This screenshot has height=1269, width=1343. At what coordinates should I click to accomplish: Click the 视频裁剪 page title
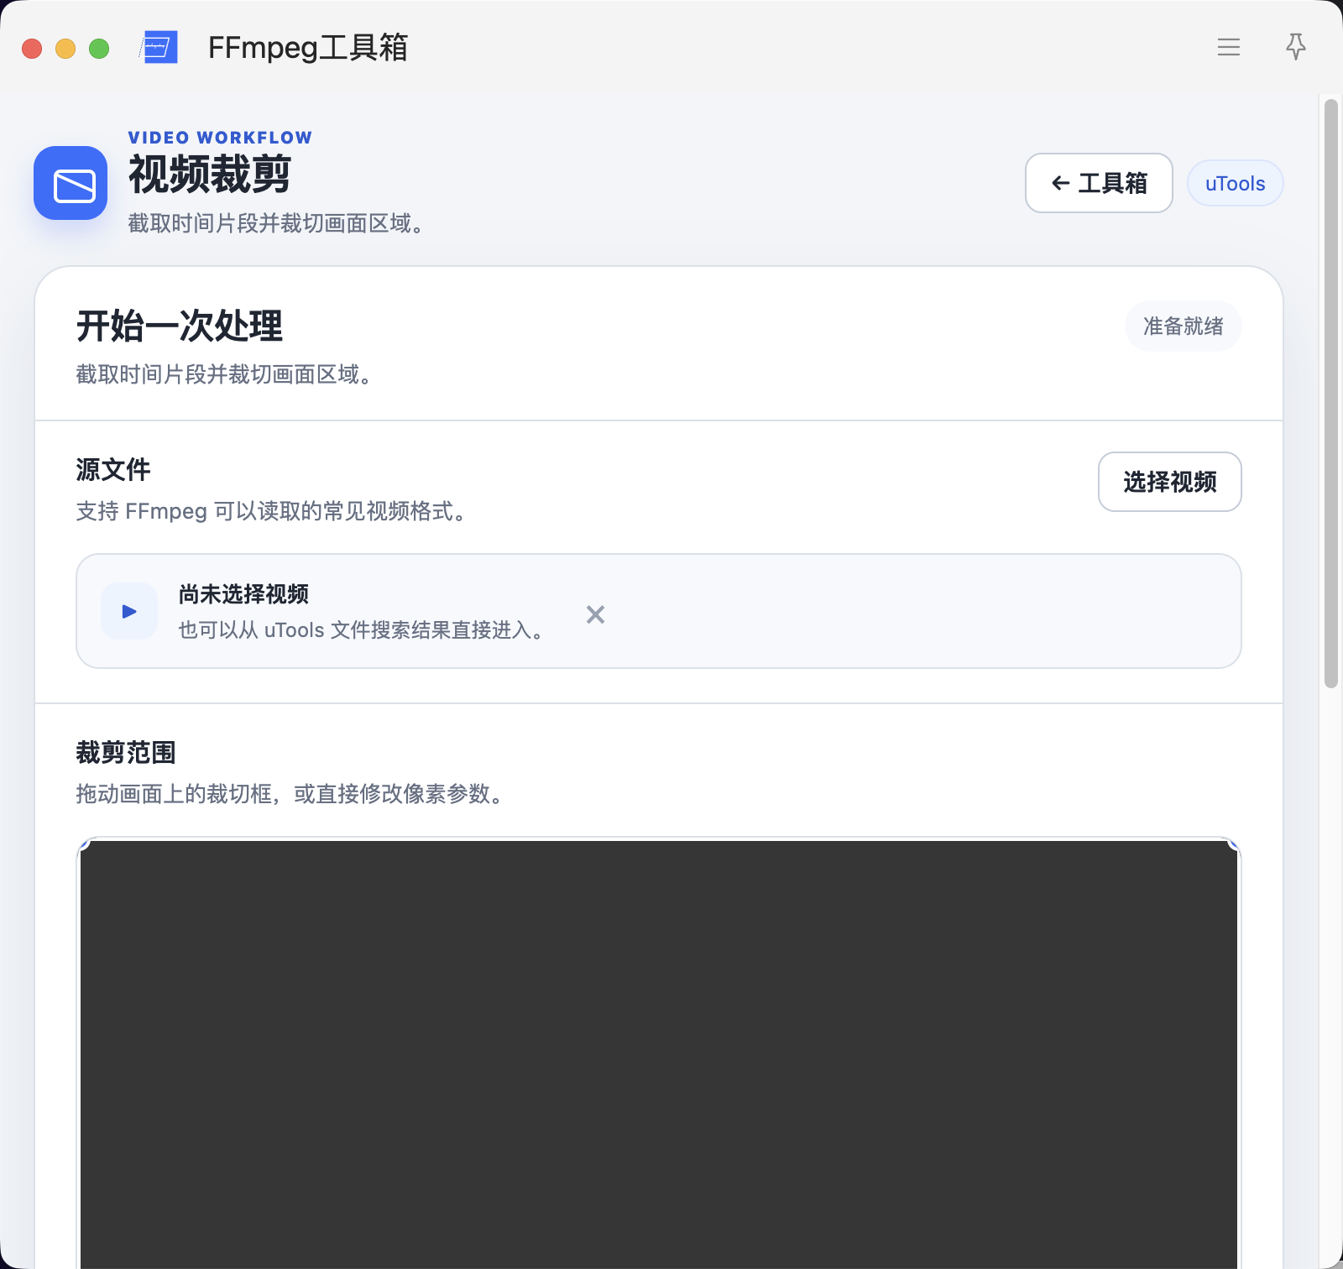(x=210, y=175)
